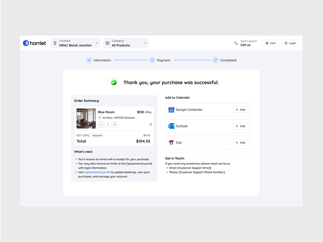Add event to iCal
This screenshot has height=242, width=323.
[x=240, y=143]
